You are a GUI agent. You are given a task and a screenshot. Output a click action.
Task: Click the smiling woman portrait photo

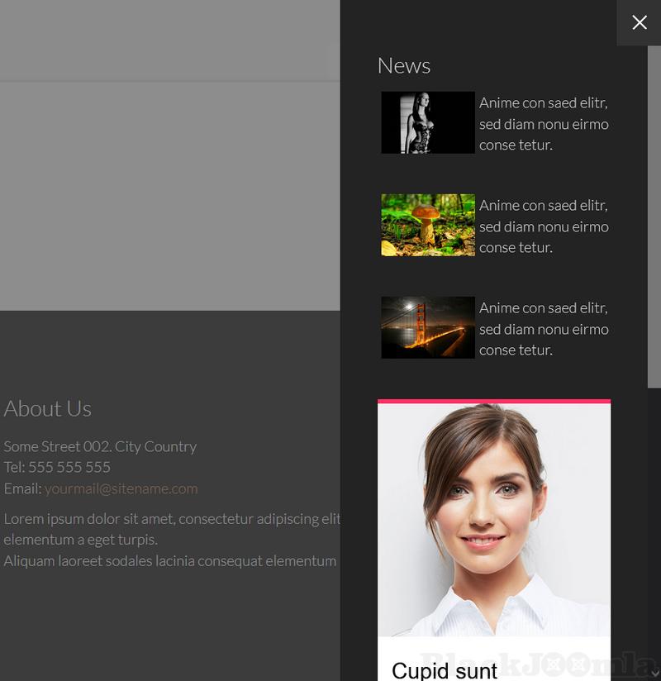(x=493, y=519)
